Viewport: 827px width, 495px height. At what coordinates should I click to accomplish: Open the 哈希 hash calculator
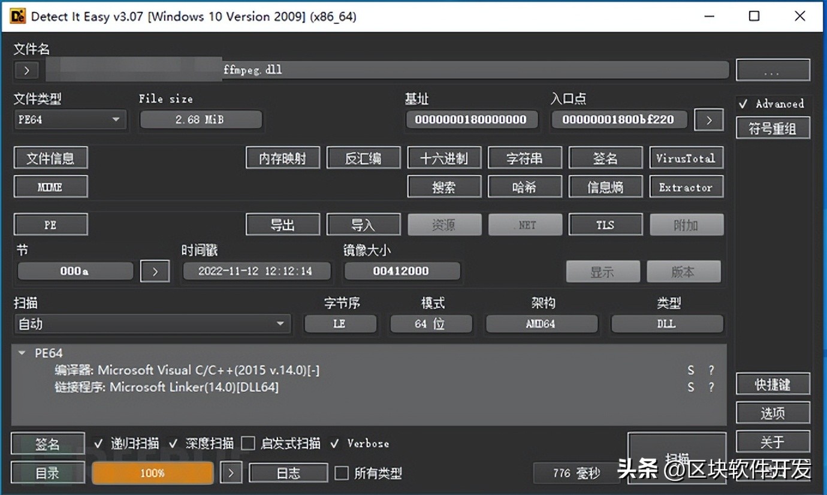click(x=525, y=186)
